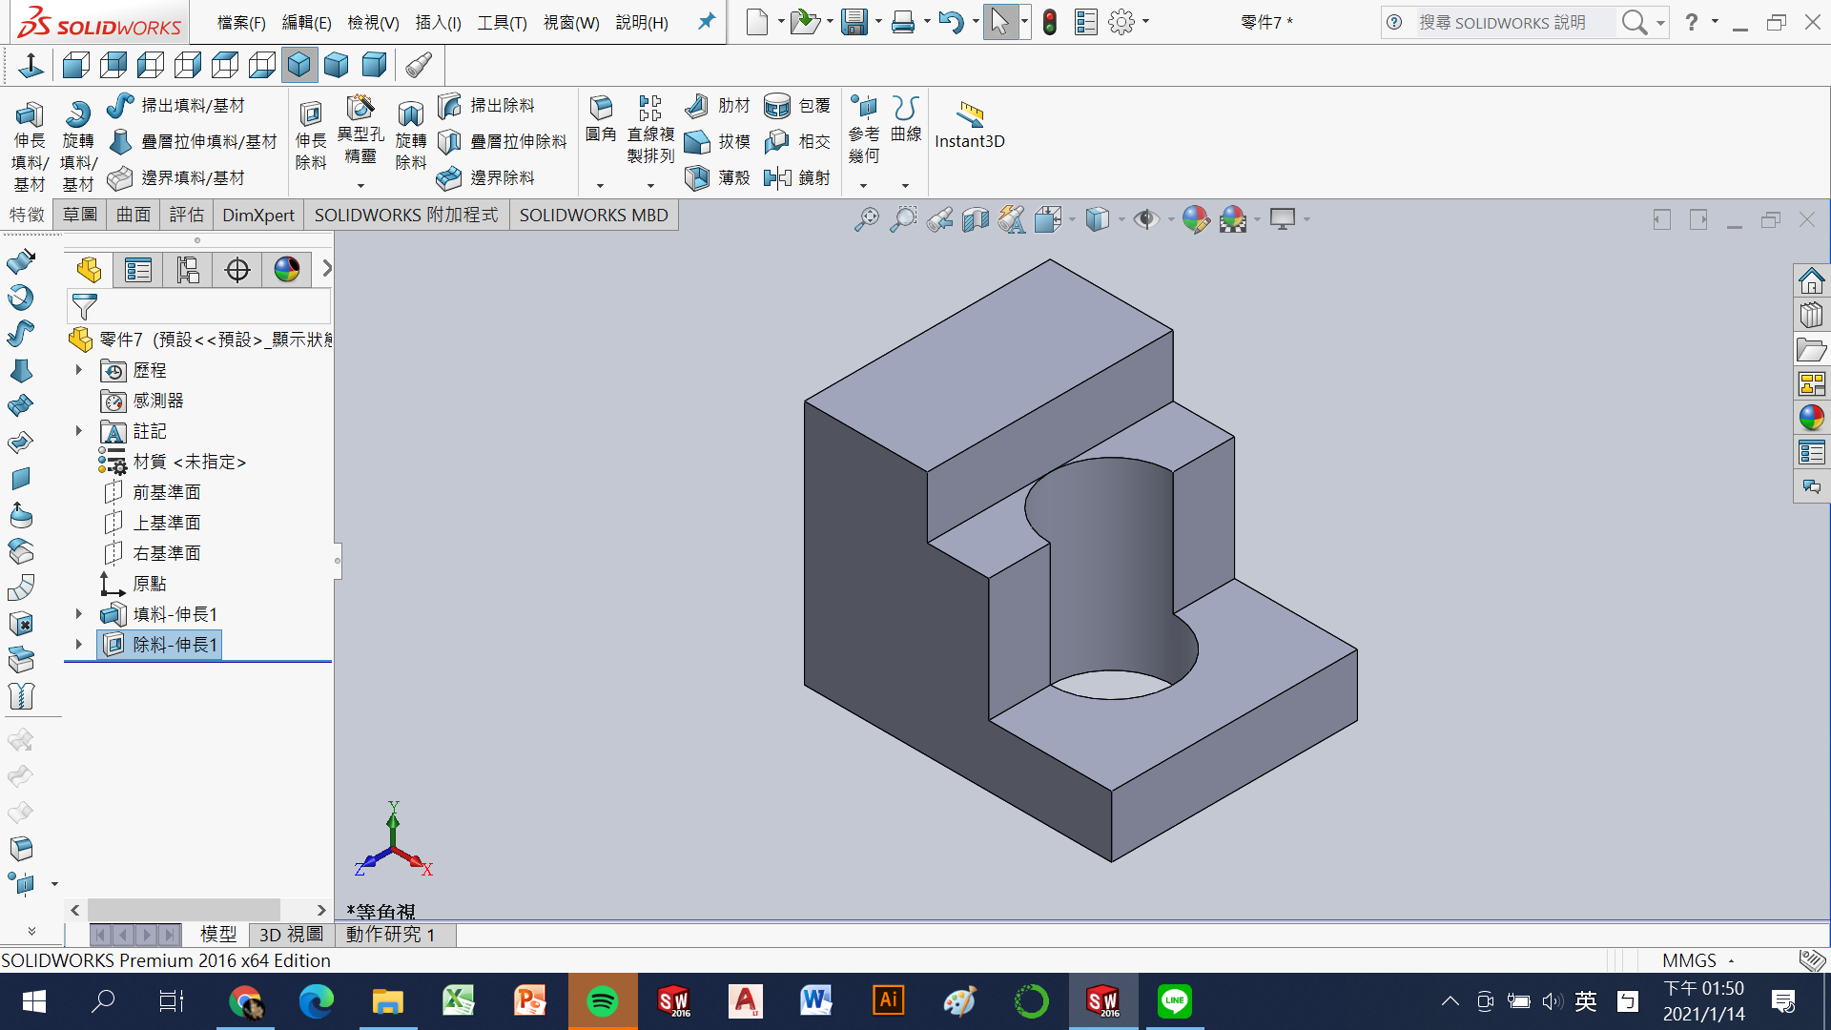
Task: Select the Shell (薄殼) tool
Action: point(697,177)
